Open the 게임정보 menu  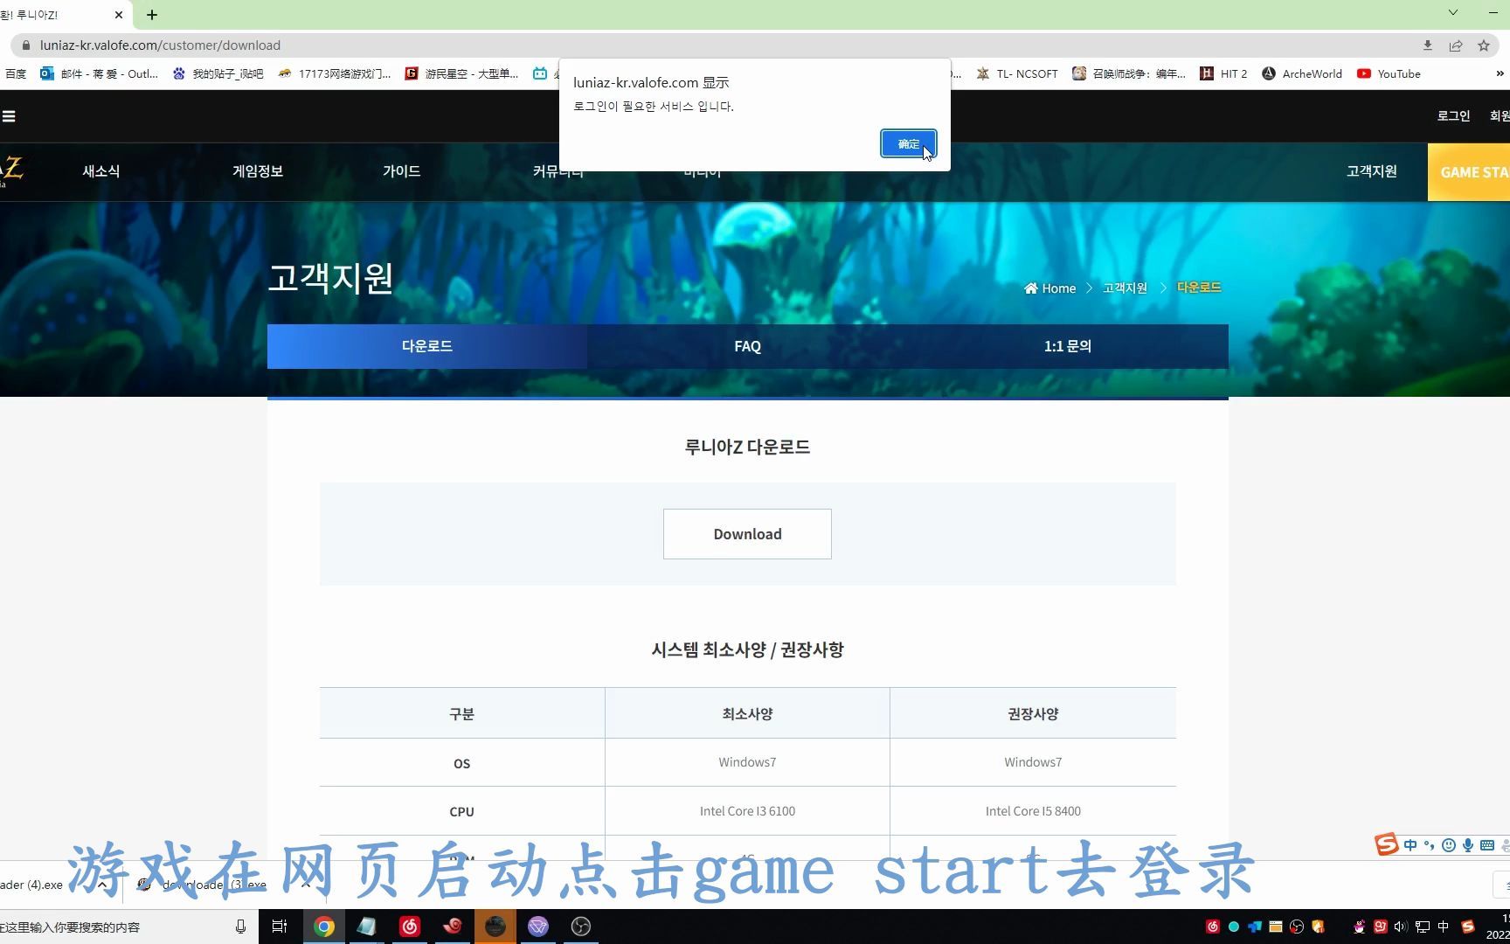click(258, 171)
